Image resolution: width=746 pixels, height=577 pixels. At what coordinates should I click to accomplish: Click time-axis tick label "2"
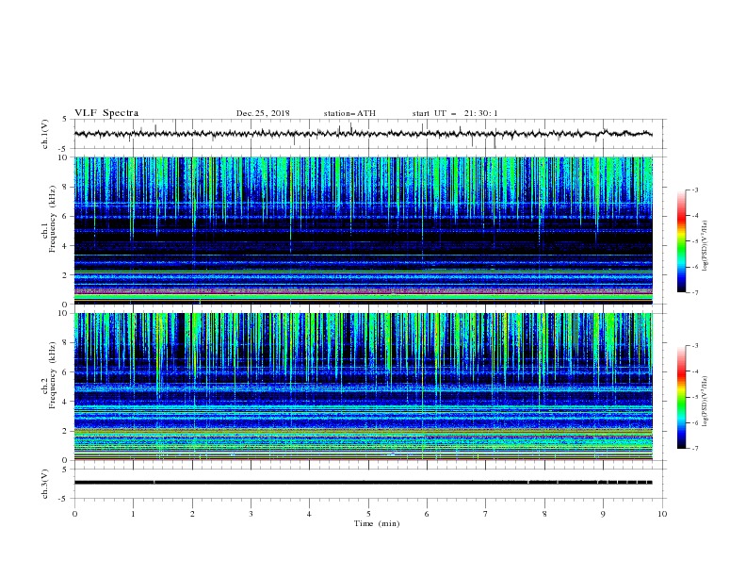point(192,514)
